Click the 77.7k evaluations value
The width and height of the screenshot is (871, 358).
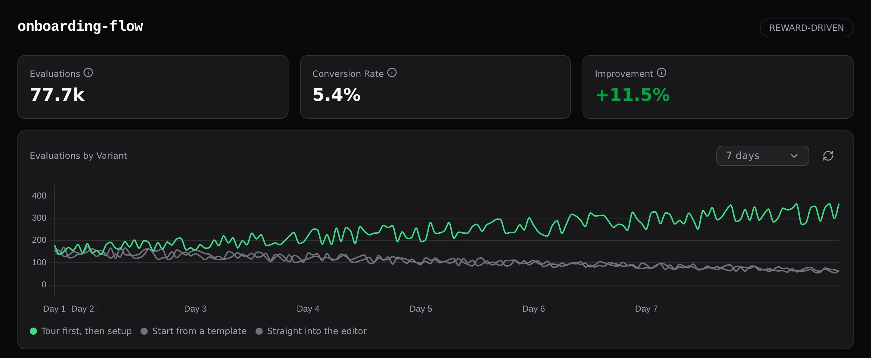pyautogui.click(x=57, y=95)
